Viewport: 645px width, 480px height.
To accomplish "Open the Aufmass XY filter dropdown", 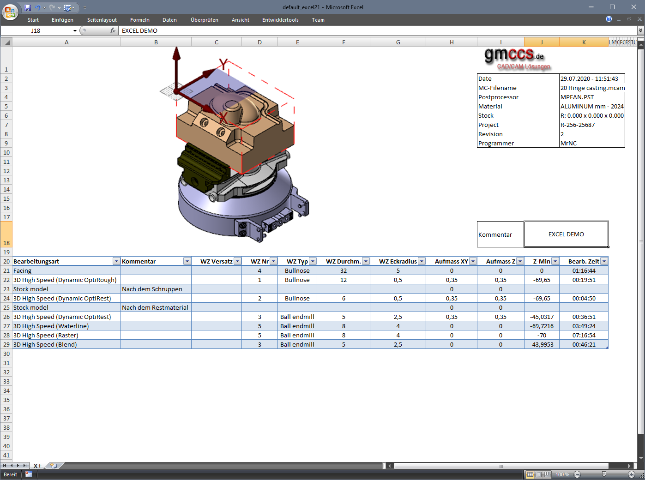I will click(x=473, y=261).
